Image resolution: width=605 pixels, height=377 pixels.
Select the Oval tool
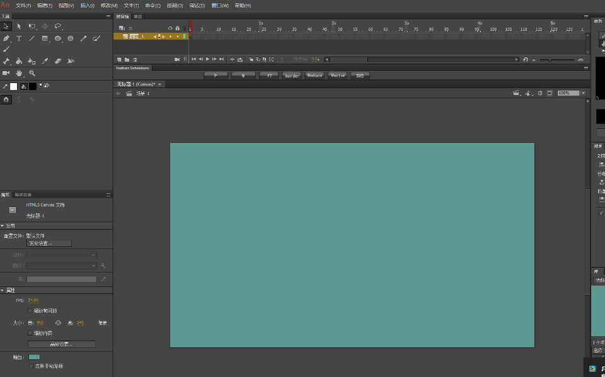(x=58, y=38)
